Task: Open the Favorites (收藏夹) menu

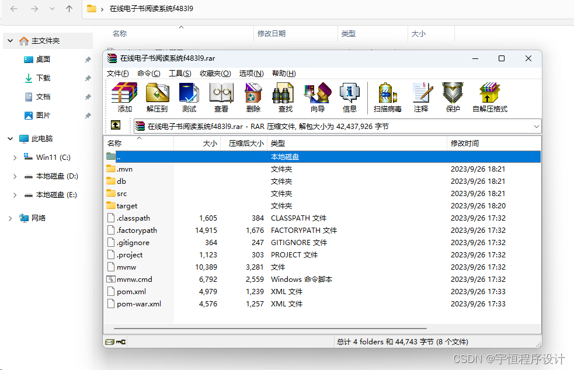Action: 215,73
